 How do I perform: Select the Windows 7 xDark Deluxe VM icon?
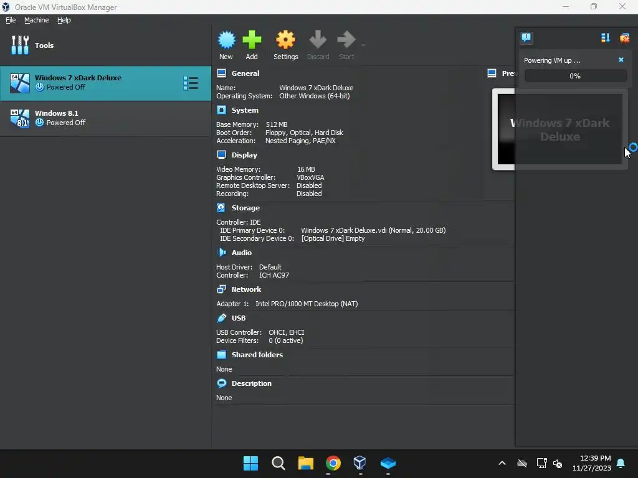pos(20,83)
